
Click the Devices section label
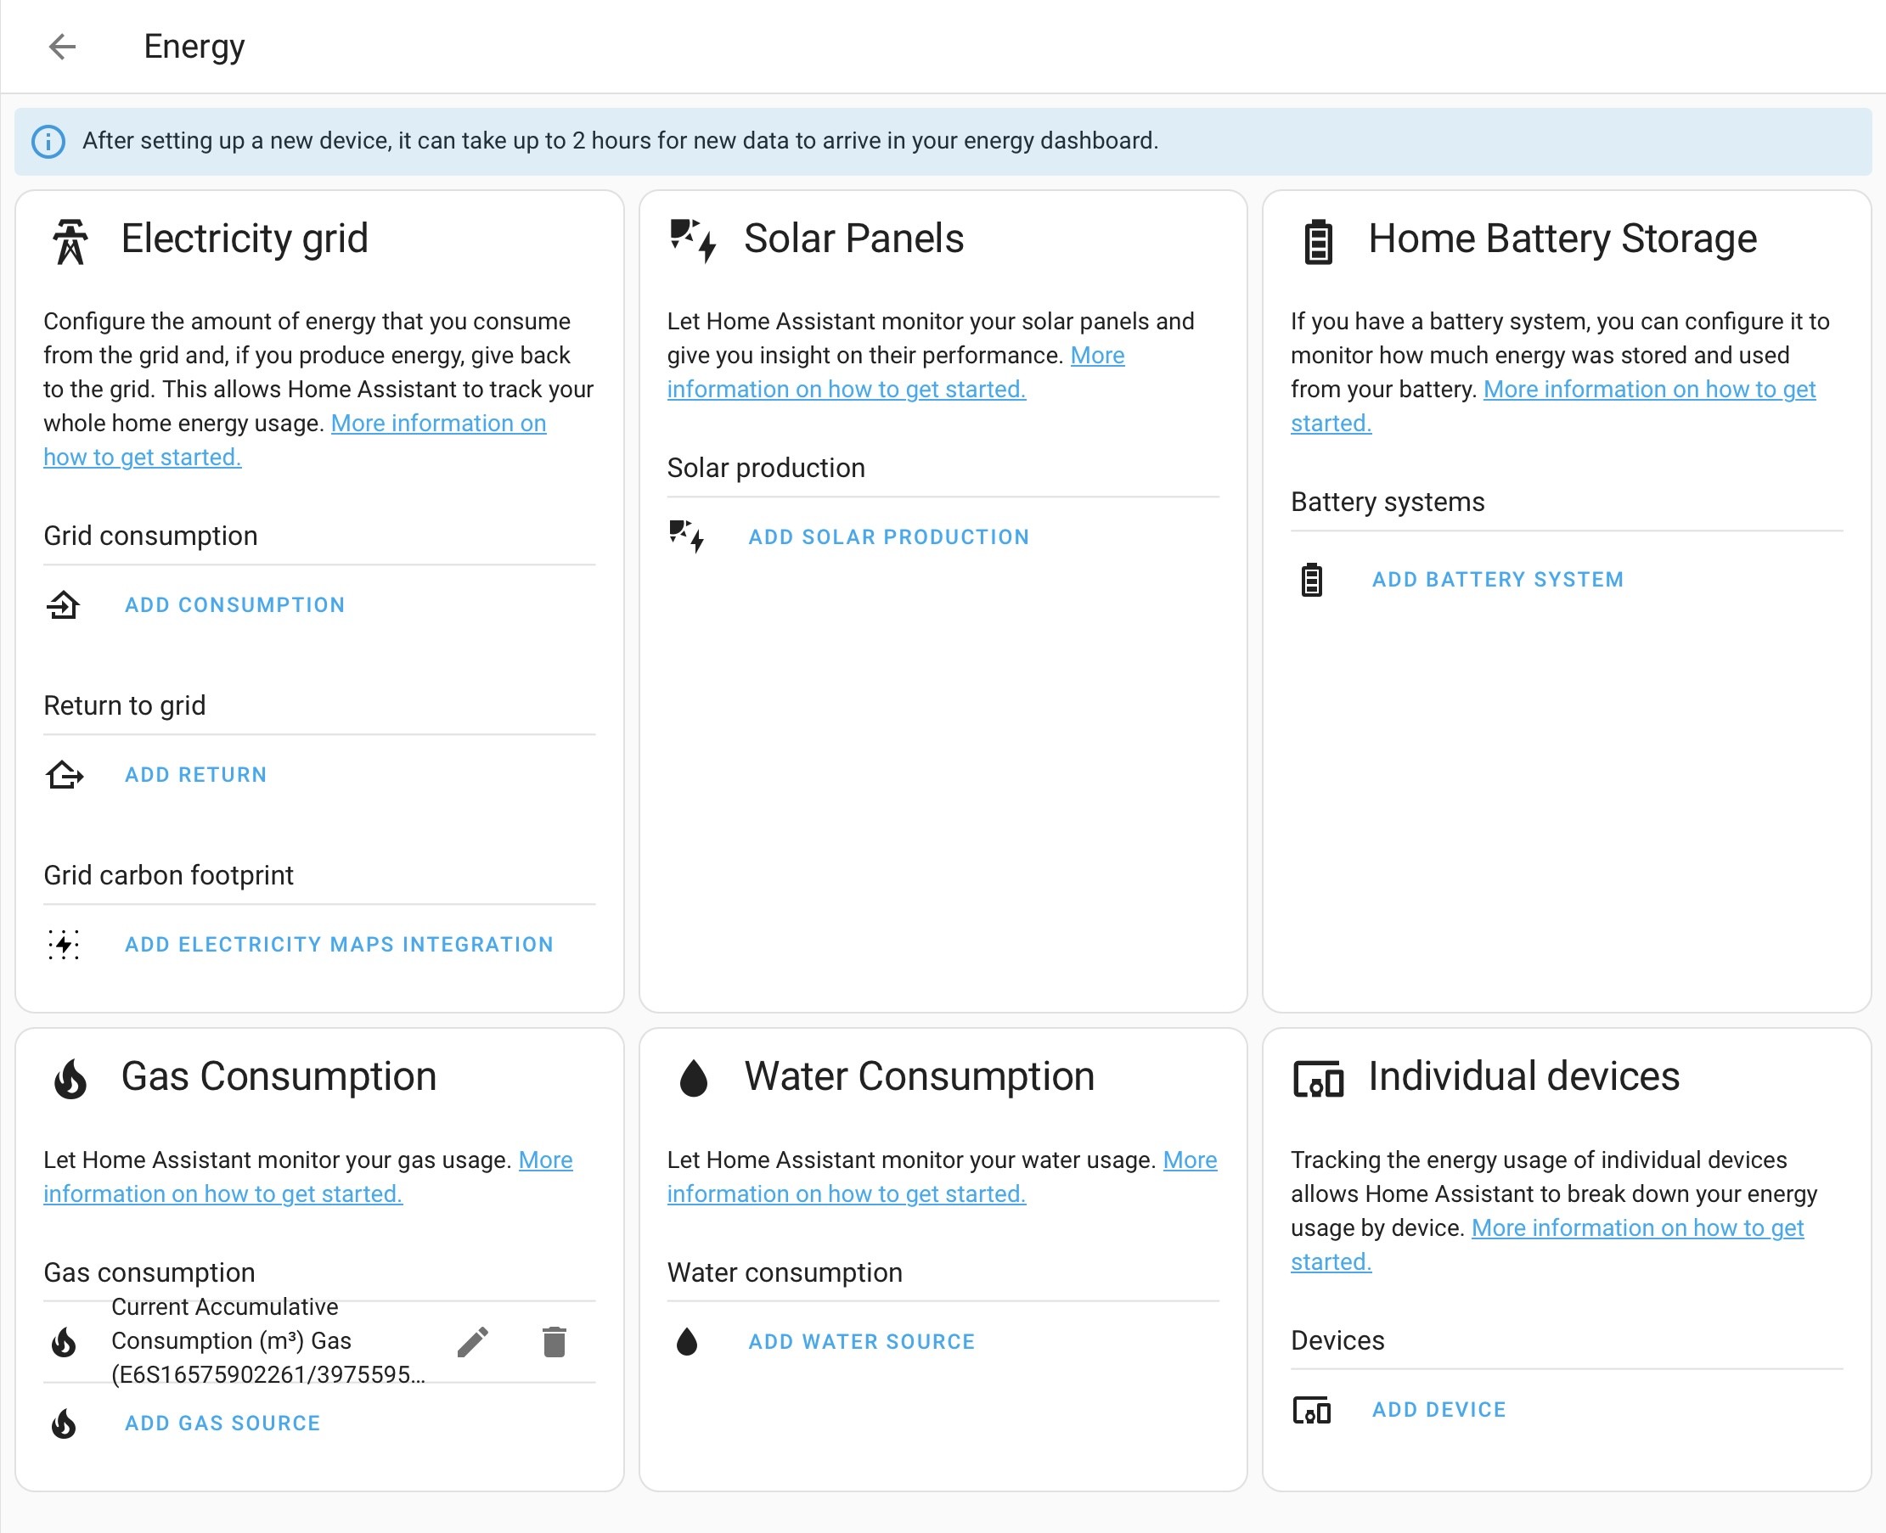1337,1340
